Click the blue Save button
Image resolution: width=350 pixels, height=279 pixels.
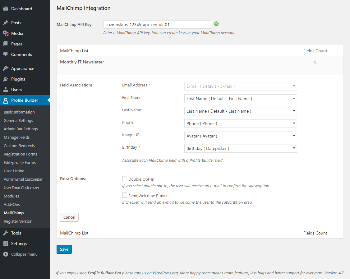64,249
